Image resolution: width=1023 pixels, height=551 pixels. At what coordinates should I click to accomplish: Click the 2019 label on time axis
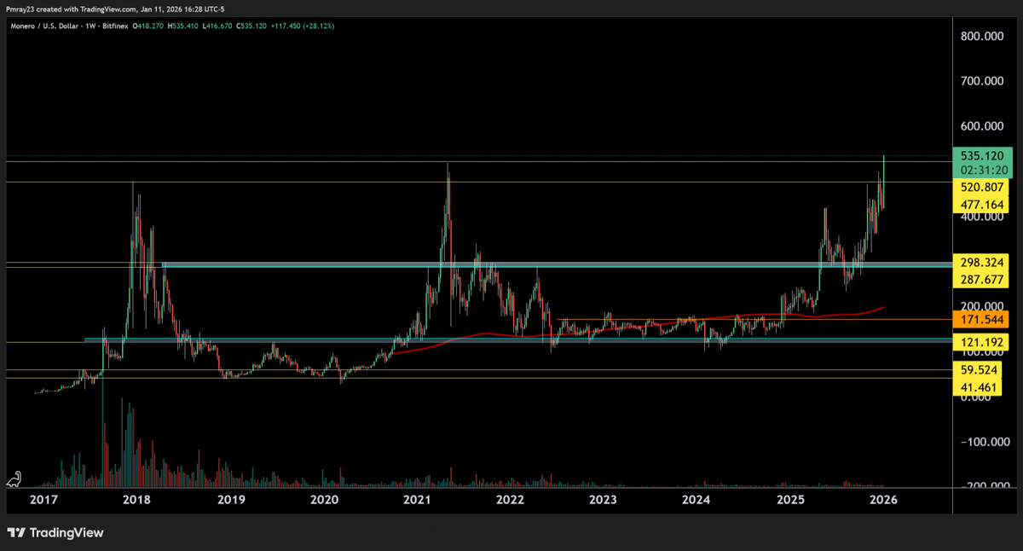tap(231, 500)
